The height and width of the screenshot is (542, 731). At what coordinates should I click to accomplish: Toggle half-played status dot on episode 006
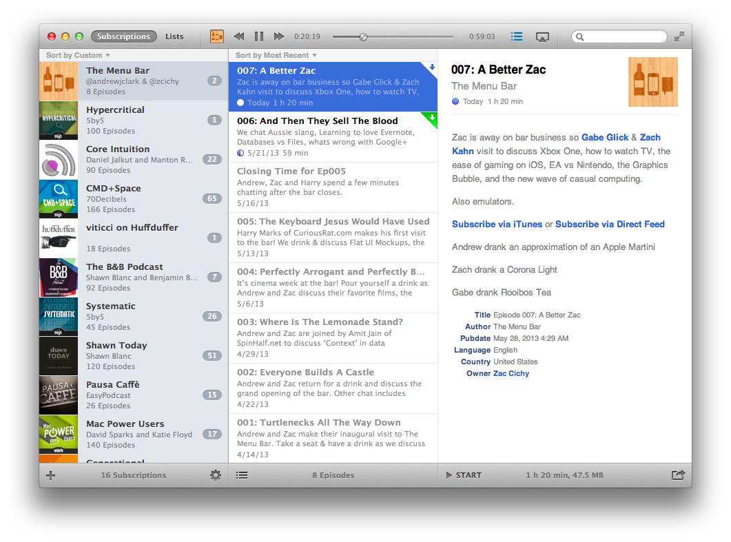tap(240, 153)
